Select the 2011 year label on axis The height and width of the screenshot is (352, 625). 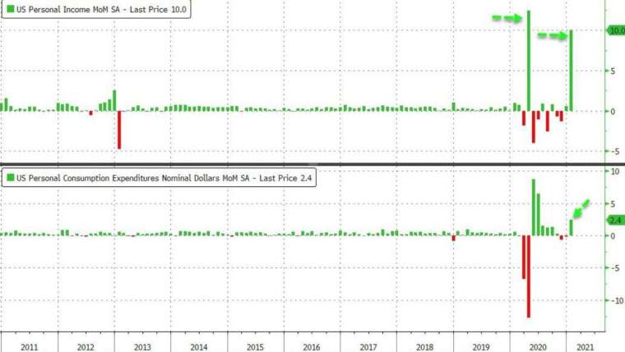(29, 347)
